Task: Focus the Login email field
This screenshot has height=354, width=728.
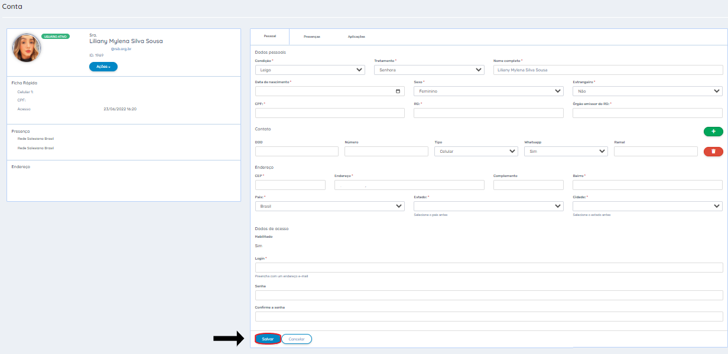Action: (489, 268)
